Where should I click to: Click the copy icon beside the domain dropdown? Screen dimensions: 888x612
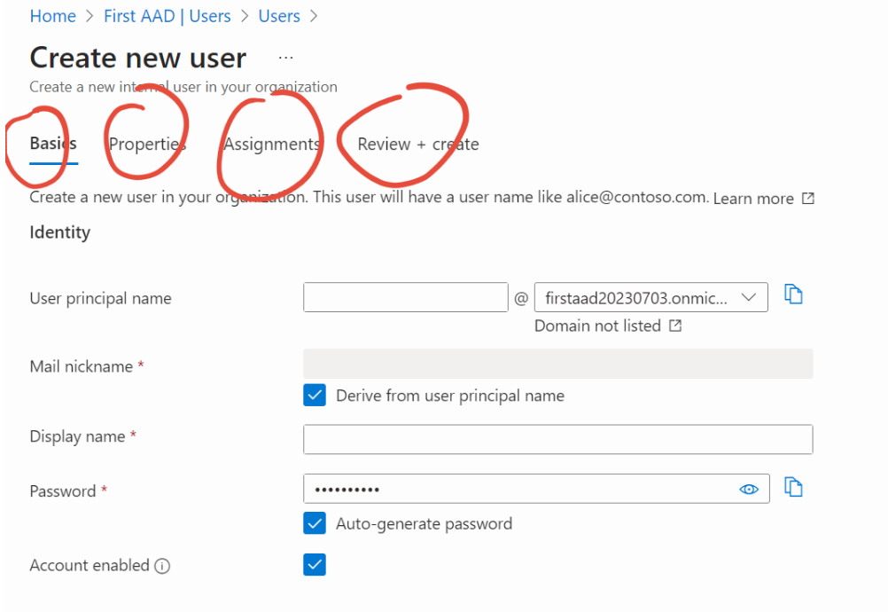point(793,294)
